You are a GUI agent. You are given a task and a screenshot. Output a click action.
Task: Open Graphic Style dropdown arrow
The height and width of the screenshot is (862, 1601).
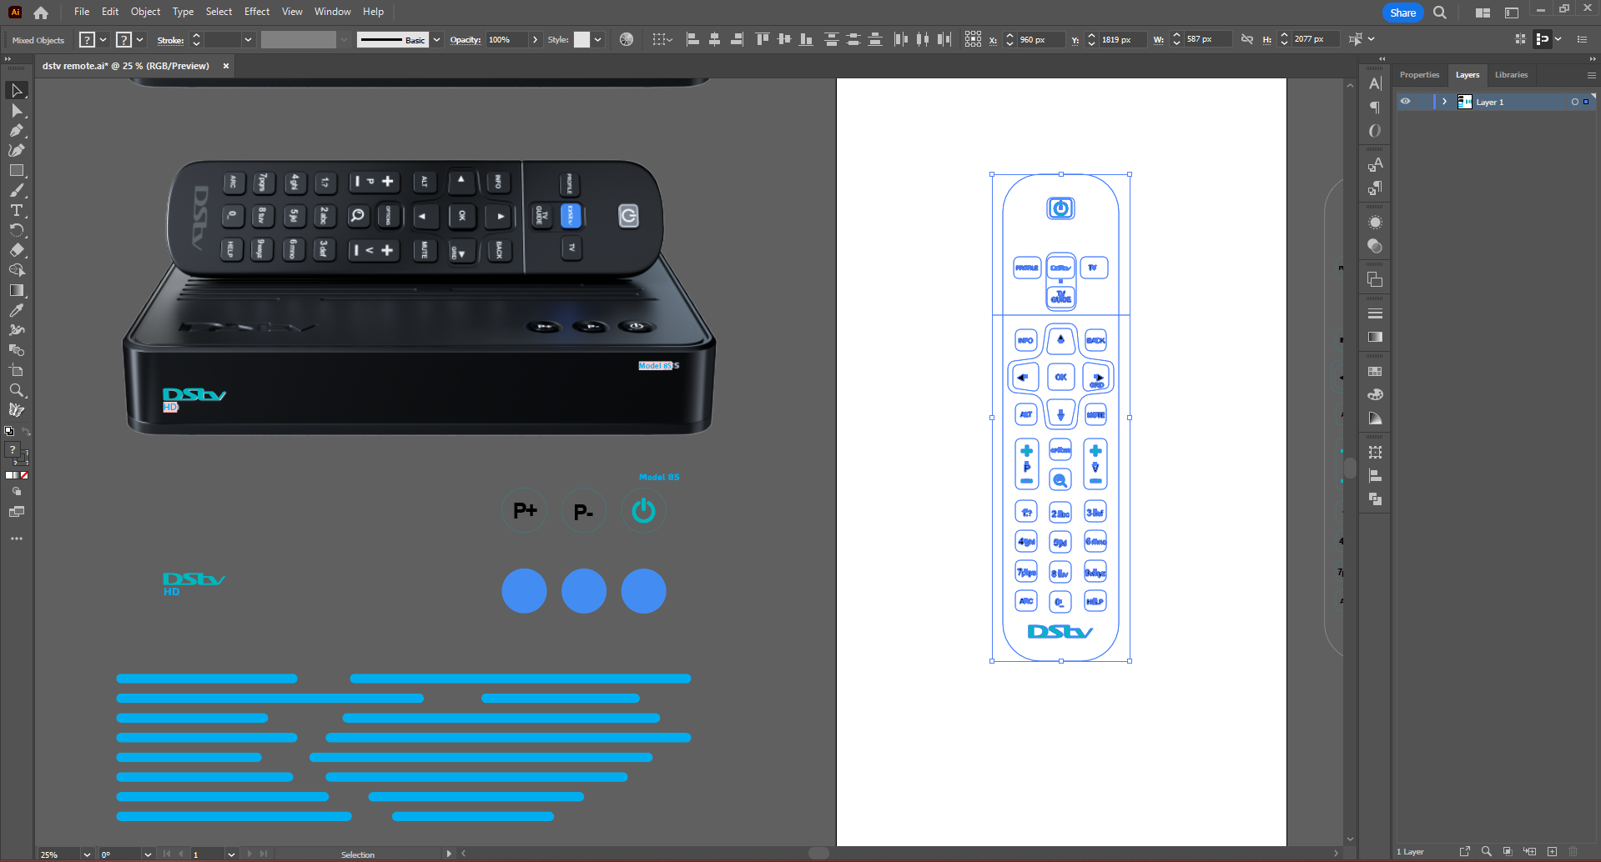point(597,39)
